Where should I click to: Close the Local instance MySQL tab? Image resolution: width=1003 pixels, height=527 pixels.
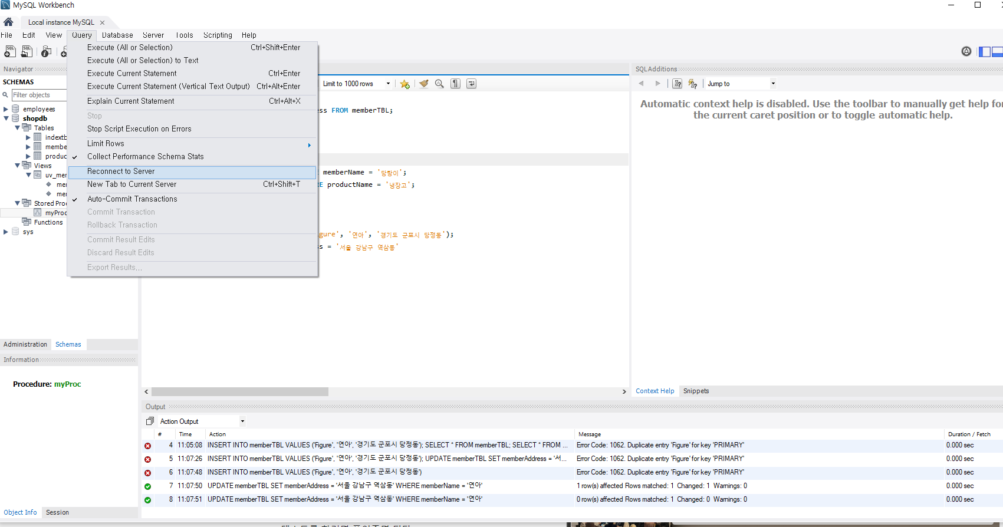(x=102, y=22)
